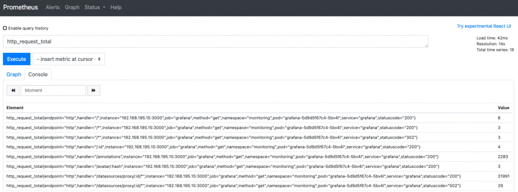
Task: Click the rewind moment arrows icon
Action: [13, 90]
